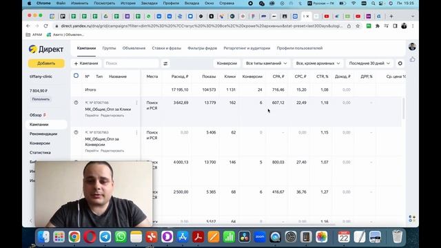Image resolution: width=441 pixels, height=248 pixels.
Task: Click the table's vertical scrollbar
Action: click(404, 108)
